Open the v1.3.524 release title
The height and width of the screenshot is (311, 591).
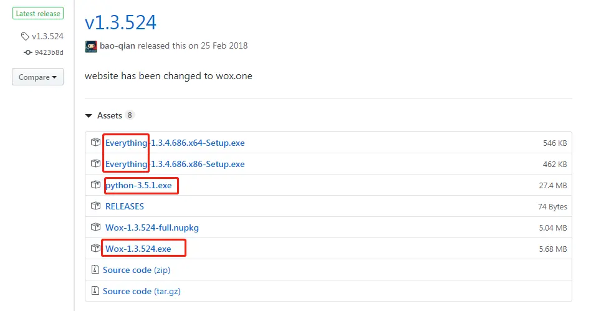point(120,22)
